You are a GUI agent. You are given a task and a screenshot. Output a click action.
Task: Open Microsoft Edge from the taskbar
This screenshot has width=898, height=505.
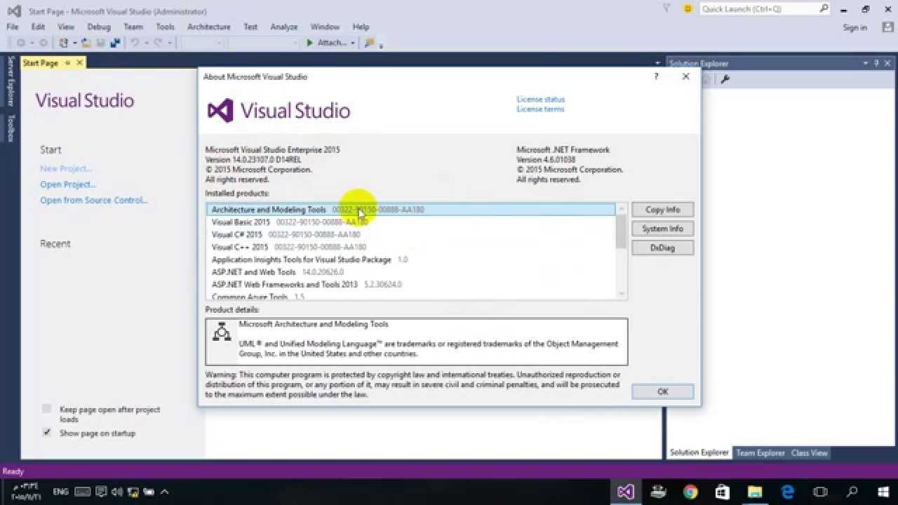787,492
